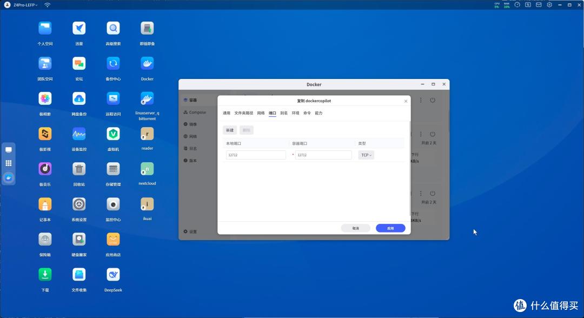Expand the TCP protocol type dropdown
584x318 pixels.
[x=366, y=155]
